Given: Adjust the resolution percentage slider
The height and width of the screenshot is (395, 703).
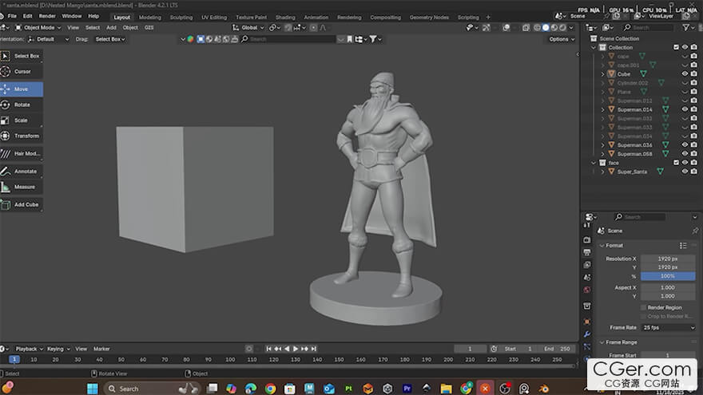Looking at the screenshot, I should [x=667, y=275].
